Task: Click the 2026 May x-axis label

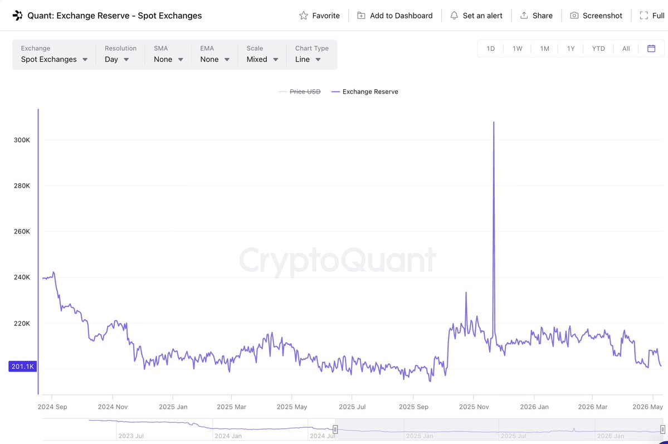Action: click(648, 407)
